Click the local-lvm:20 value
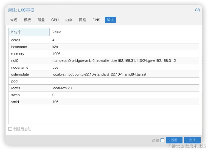 pyautogui.click(x=62, y=88)
